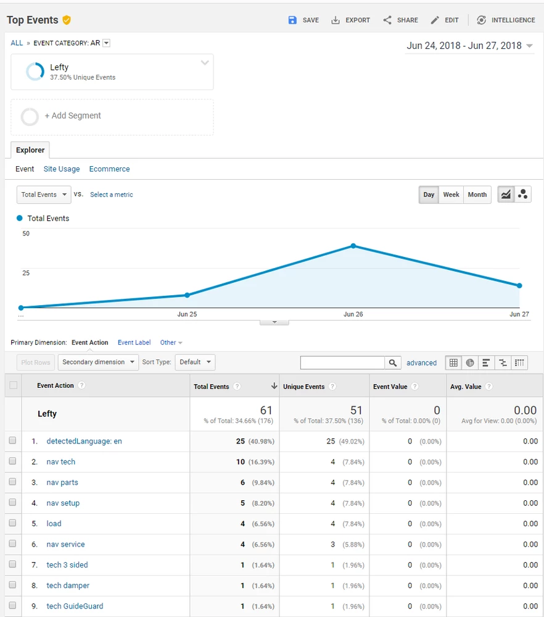This screenshot has width=544, height=617.
Task: Collapse the chart with the bottom arrow handle
Action: [x=274, y=322]
